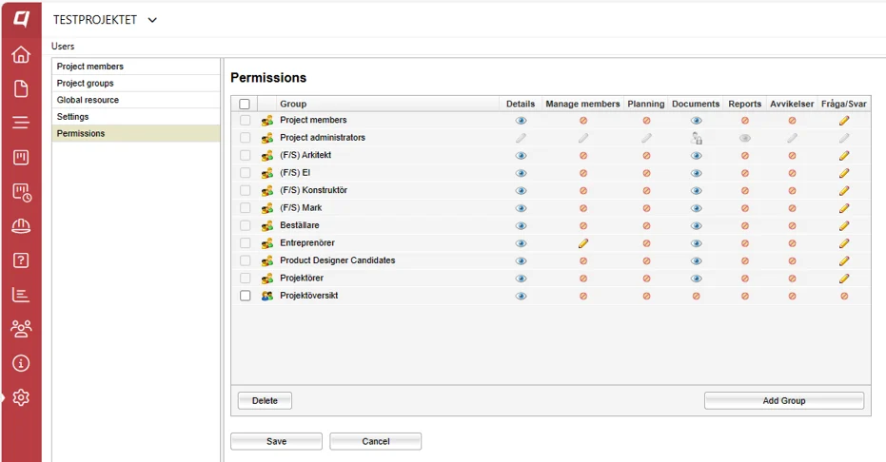Open the home icon in red sidebar

(21, 54)
